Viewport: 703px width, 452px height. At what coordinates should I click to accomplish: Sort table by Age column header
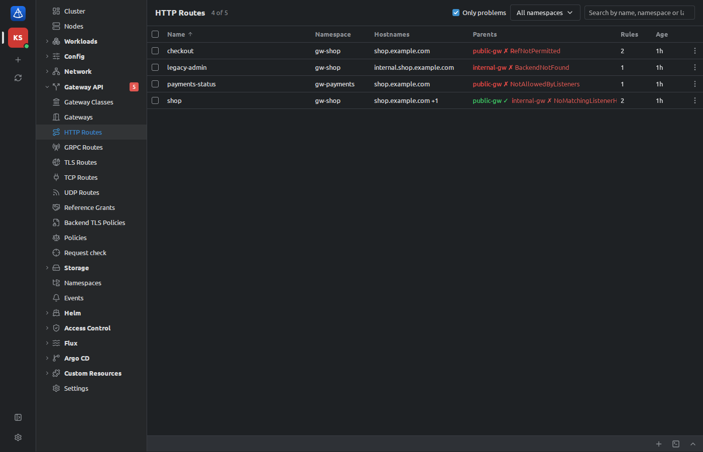point(662,34)
